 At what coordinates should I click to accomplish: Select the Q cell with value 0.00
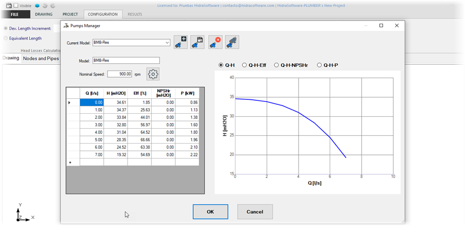click(x=91, y=102)
